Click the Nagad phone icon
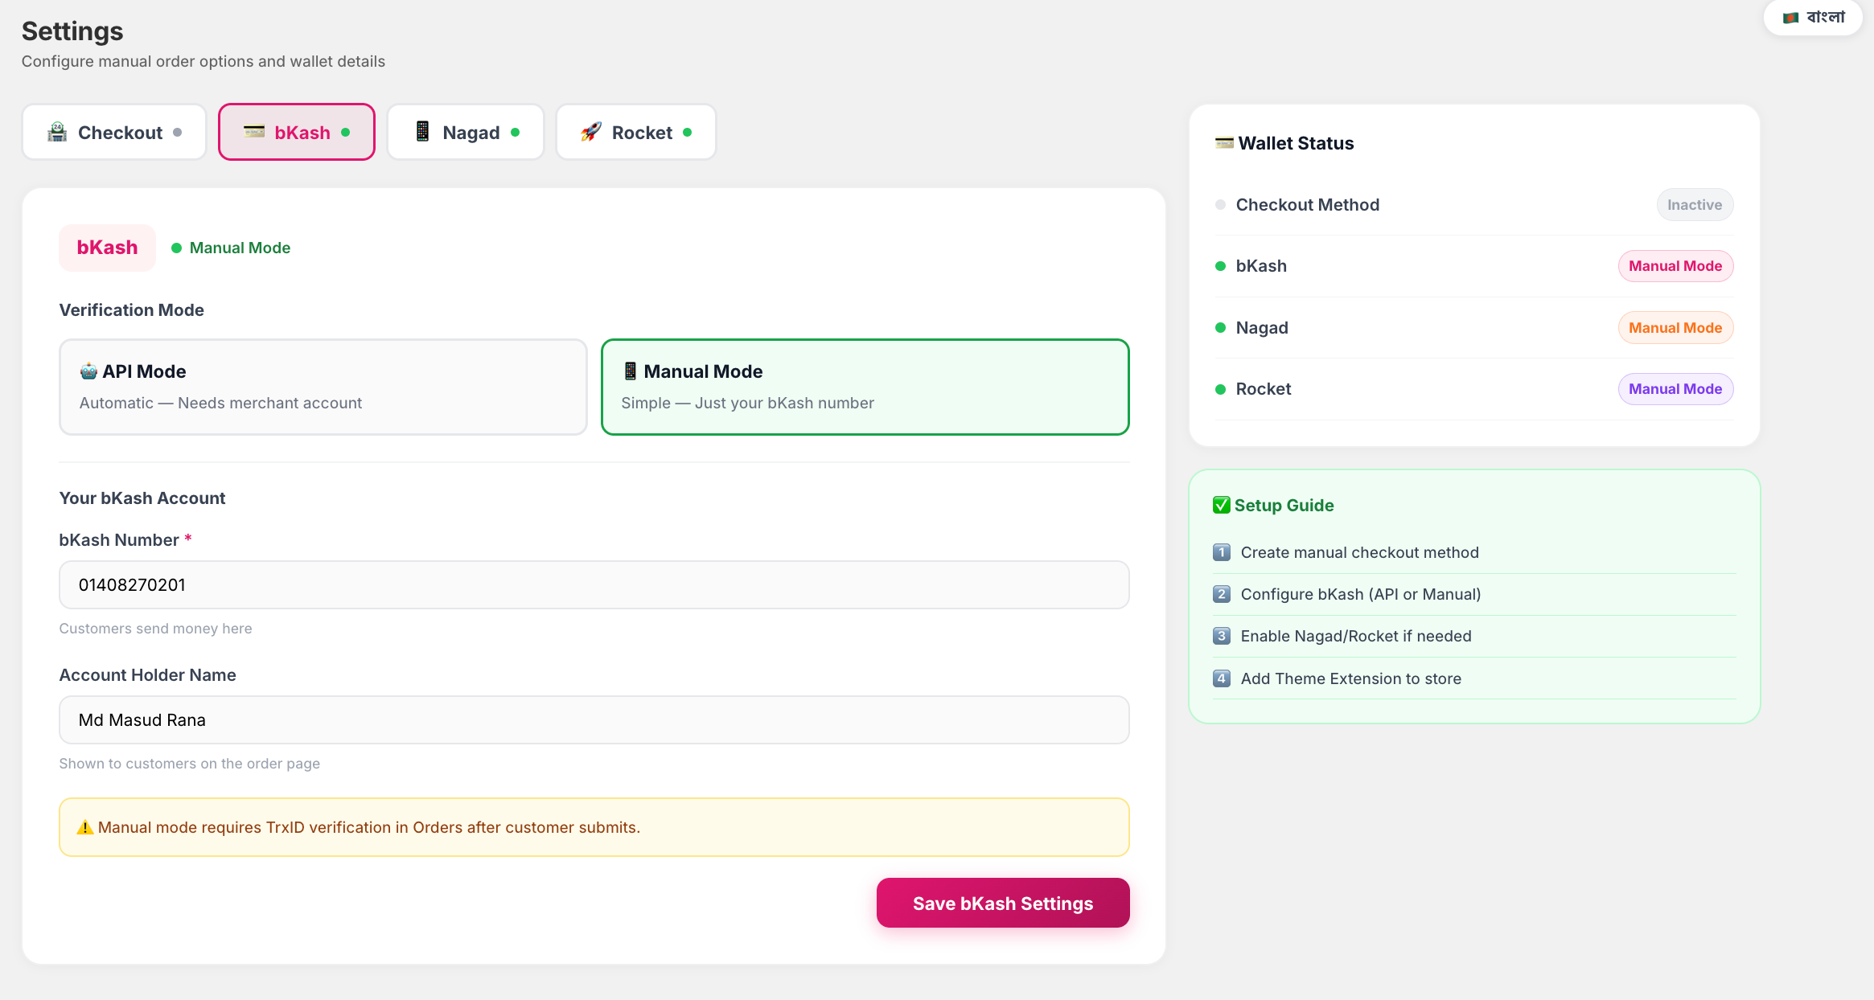This screenshot has width=1874, height=1000. pyautogui.click(x=422, y=132)
